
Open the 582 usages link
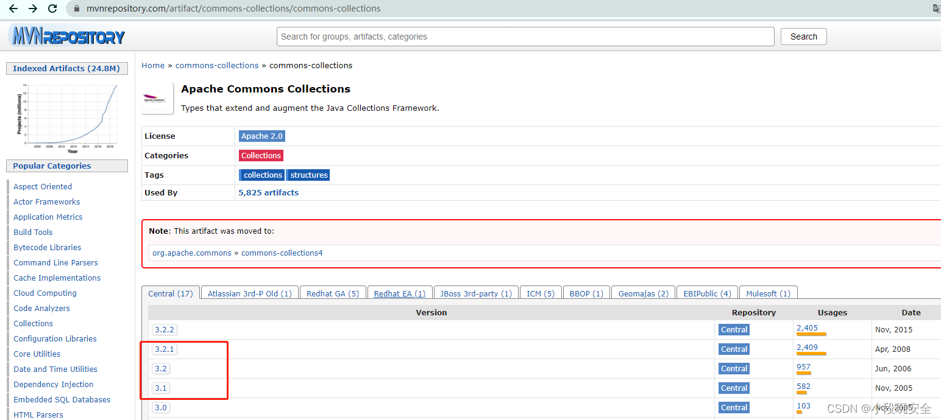pyautogui.click(x=803, y=386)
